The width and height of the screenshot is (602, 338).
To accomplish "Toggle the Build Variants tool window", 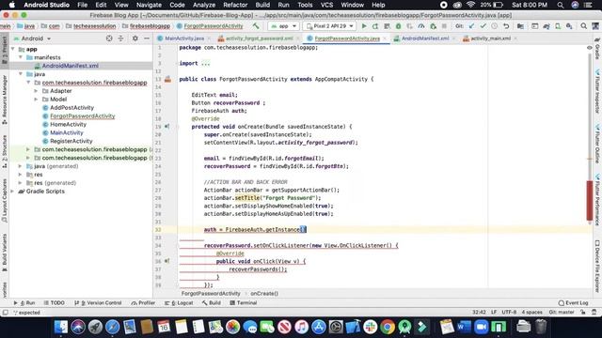I will coord(4,253).
